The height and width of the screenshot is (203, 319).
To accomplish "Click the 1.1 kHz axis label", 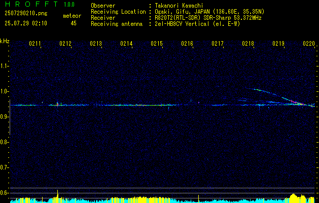I will 5,66.
